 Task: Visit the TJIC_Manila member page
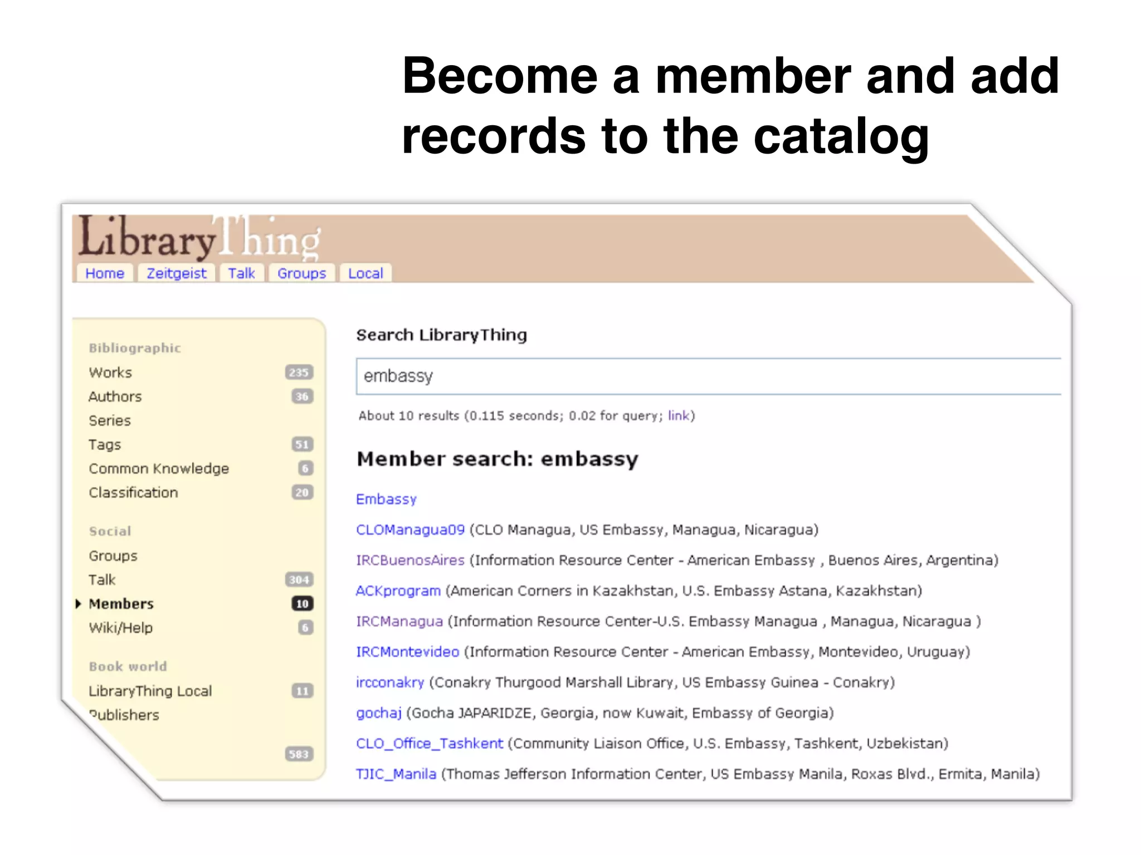tap(396, 774)
